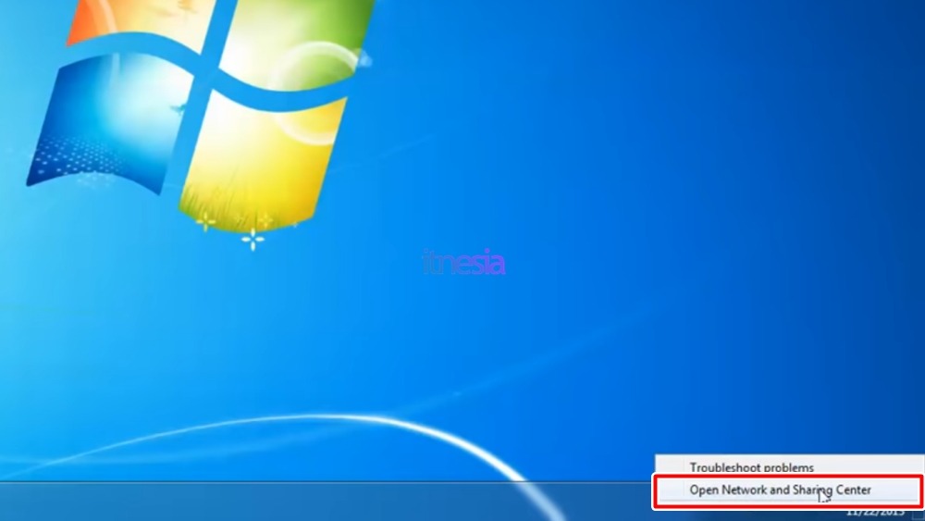Select Troubleshoot problems in the context menu
The width and height of the screenshot is (925, 521).
tap(751, 467)
